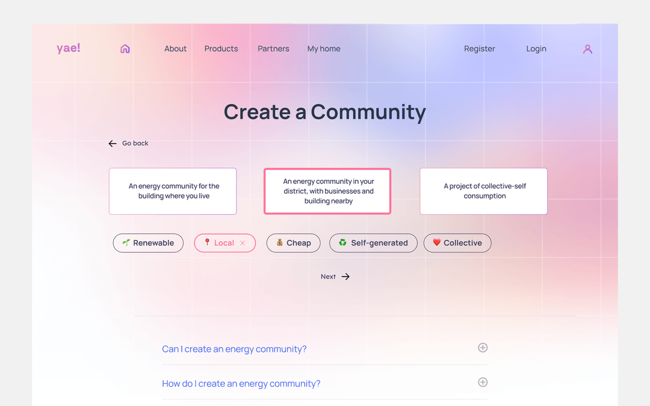This screenshot has height=406, width=650.
Task: Select the district energy community option
Action: 327,191
